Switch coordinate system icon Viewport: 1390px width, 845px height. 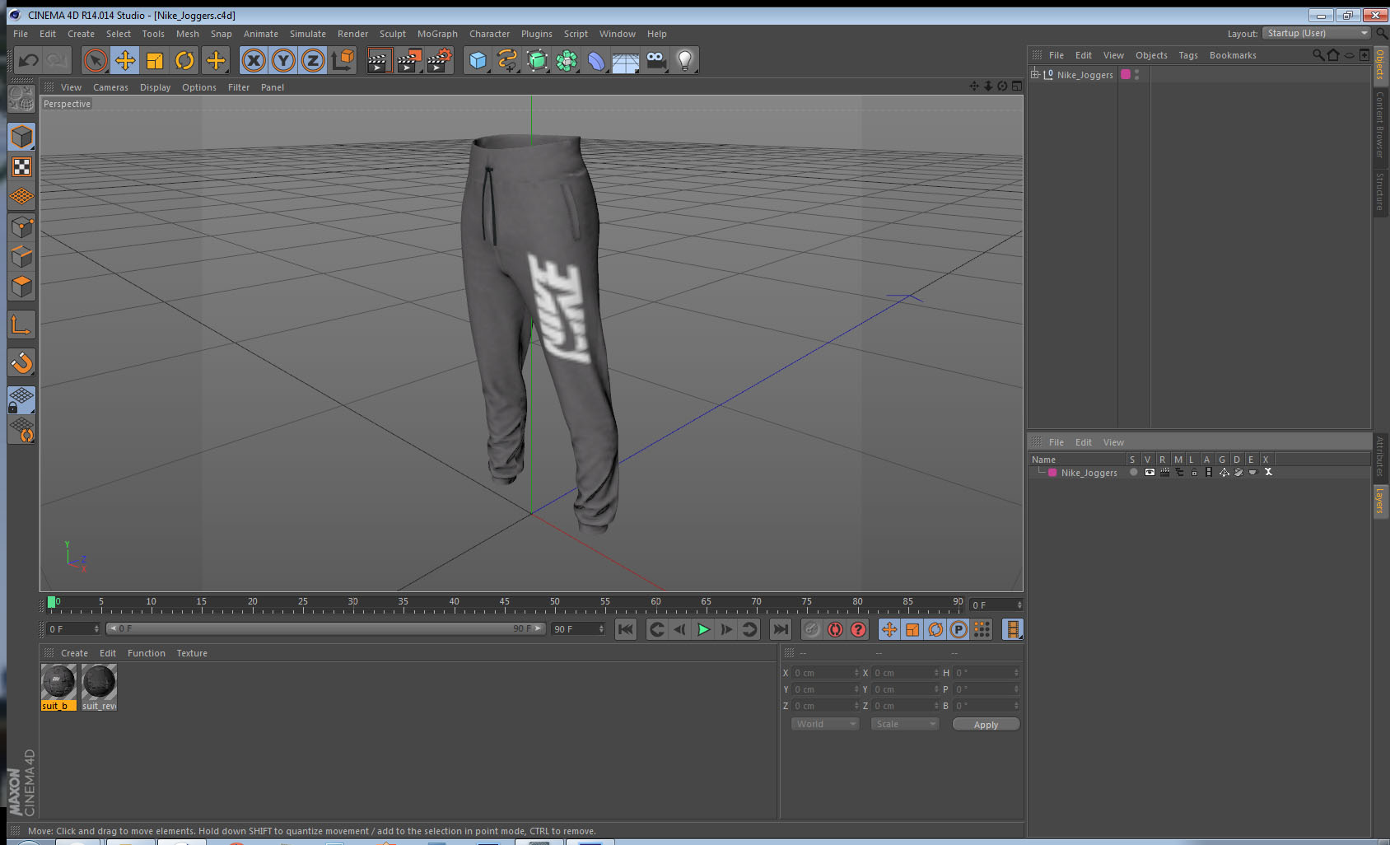coord(343,60)
